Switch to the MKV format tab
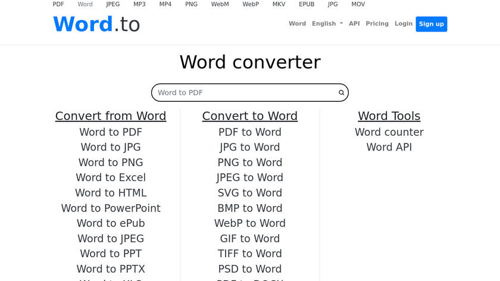The image size is (500, 281). click(279, 4)
